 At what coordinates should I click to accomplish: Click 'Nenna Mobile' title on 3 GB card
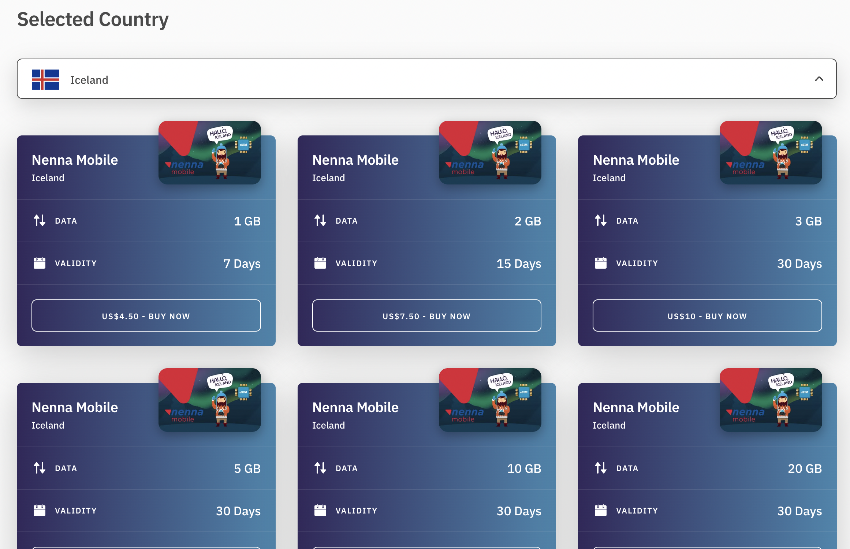click(x=636, y=160)
